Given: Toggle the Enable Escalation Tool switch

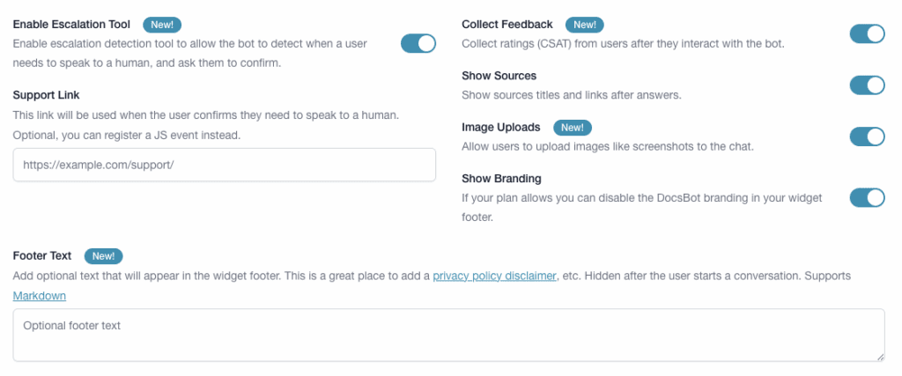Looking at the screenshot, I should tap(418, 43).
